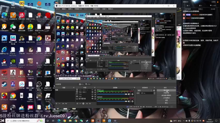Edit the transition duration 300 ms field
The height and width of the screenshot is (123, 220).
(x=147, y=93)
